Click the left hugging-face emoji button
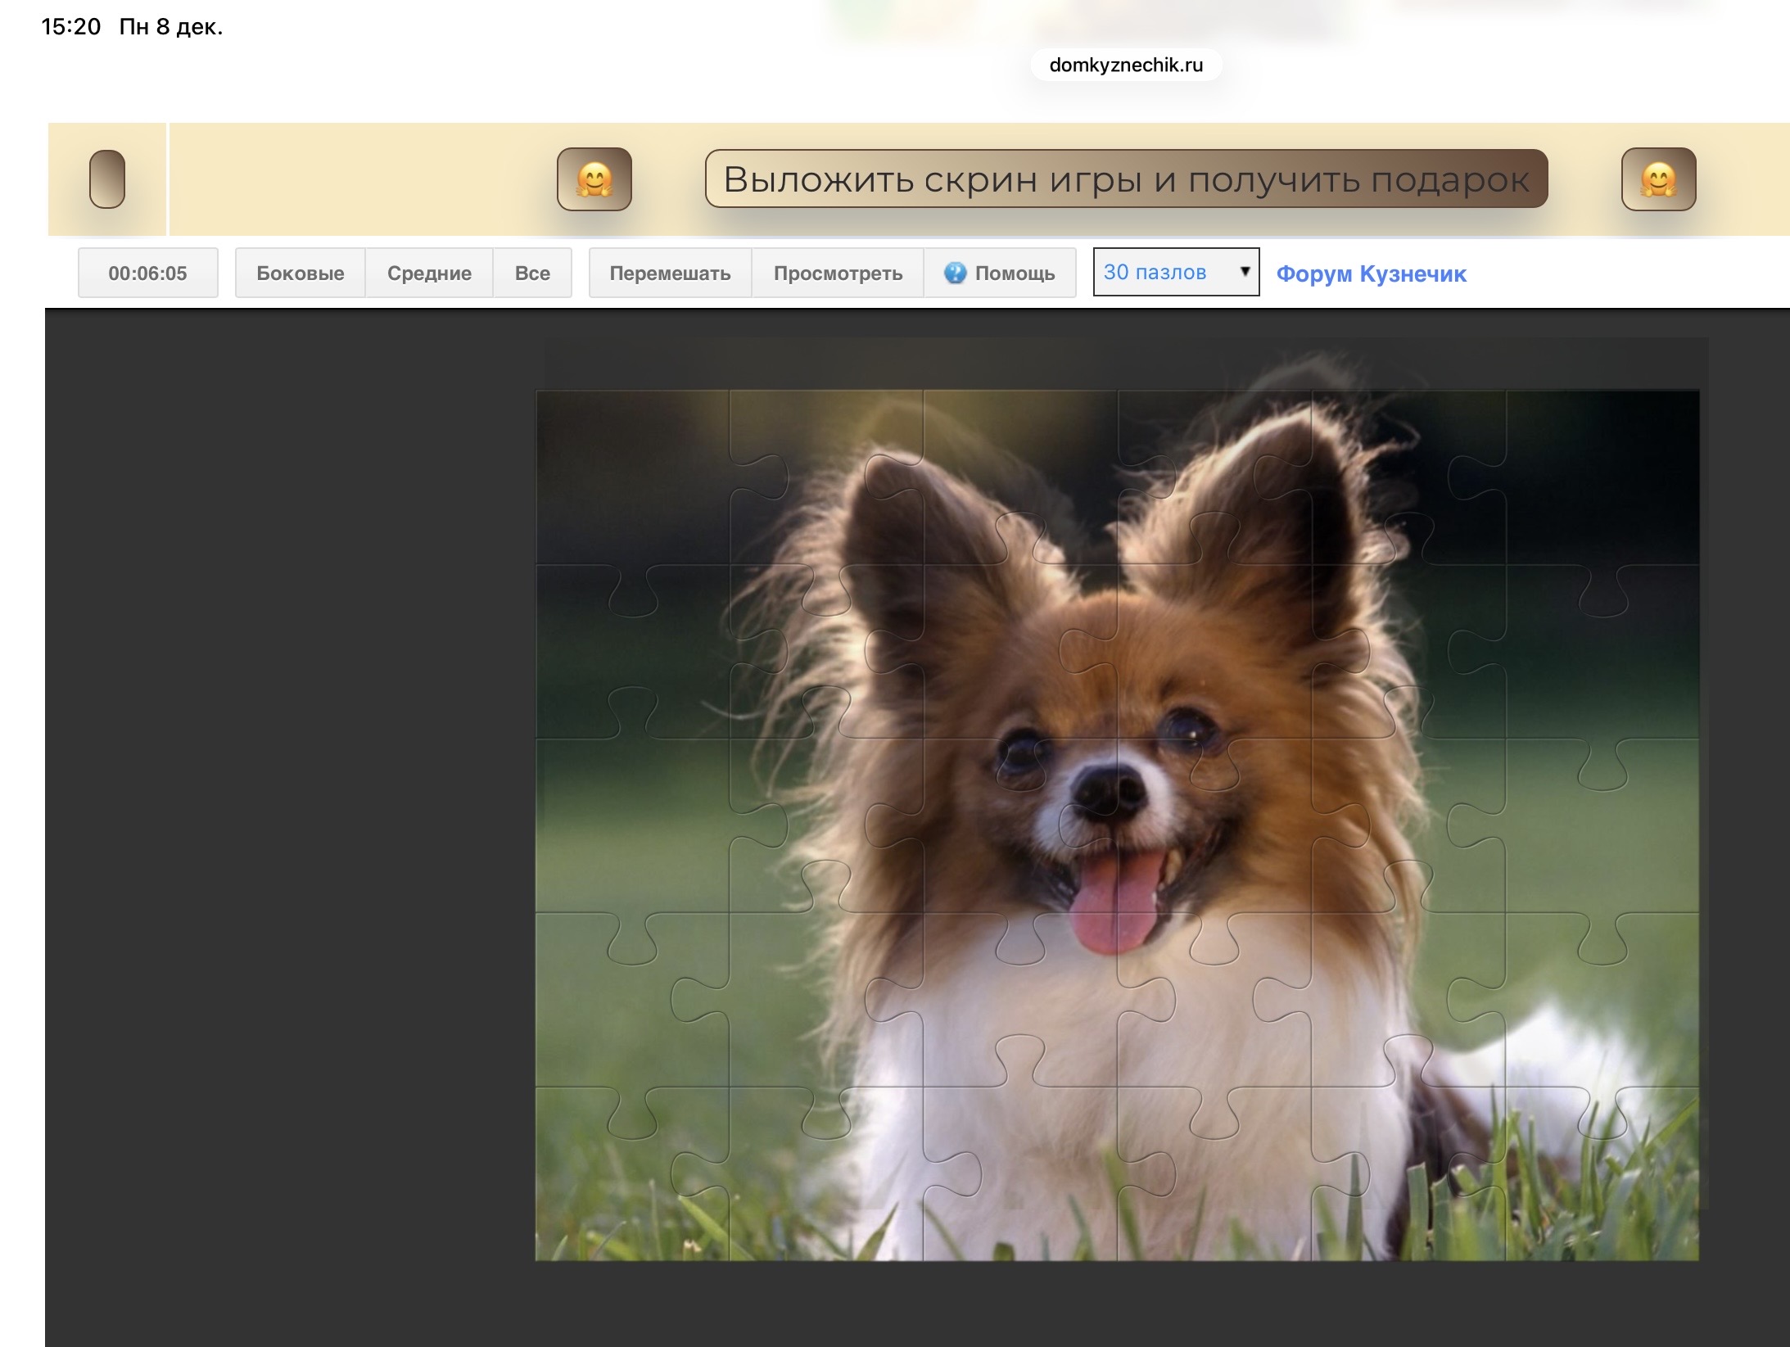The image size is (1790, 1347). (594, 179)
